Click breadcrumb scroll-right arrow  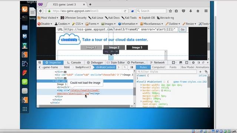(118, 67)
